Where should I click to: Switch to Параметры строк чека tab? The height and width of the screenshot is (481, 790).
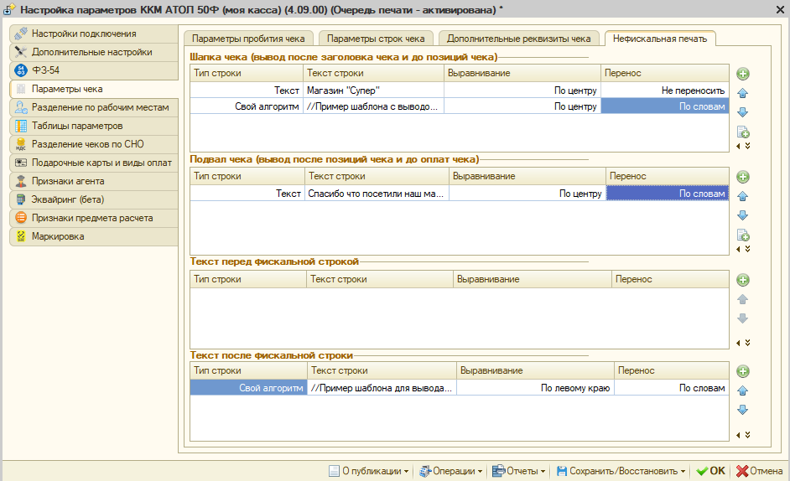click(x=376, y=39)
